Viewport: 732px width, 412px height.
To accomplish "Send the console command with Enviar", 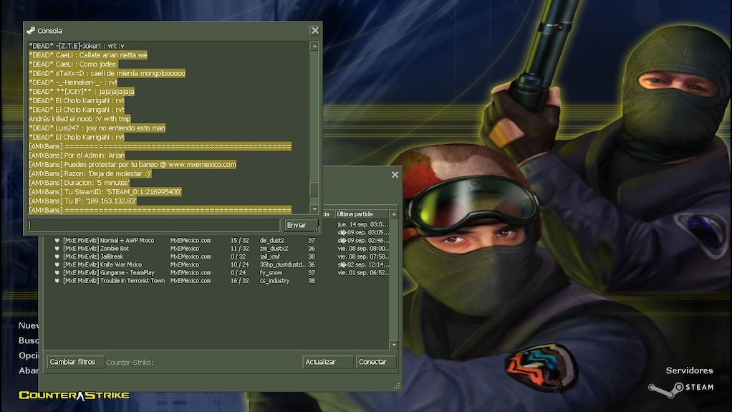I will coord(301,225).
